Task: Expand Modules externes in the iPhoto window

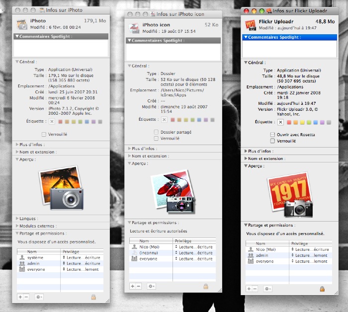Action: pos(17,226)
